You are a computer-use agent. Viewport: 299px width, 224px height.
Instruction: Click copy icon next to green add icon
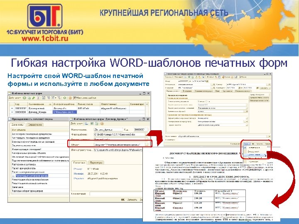(29, 98)
